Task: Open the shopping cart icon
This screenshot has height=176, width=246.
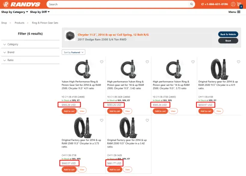Action: pos(240,5)
